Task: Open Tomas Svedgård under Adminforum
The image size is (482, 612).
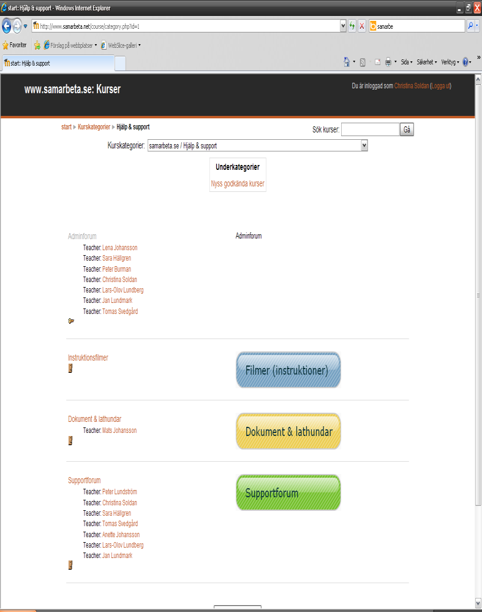Action: coord(120,312)
